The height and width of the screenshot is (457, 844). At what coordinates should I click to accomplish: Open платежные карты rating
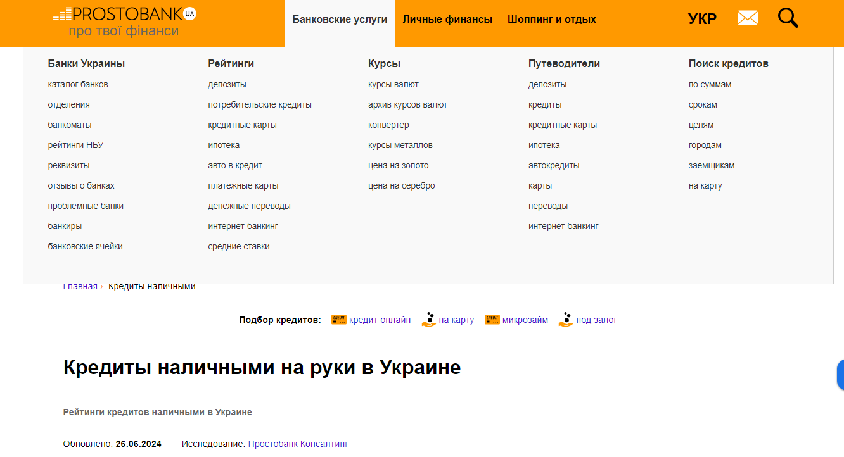click(243, 185)
